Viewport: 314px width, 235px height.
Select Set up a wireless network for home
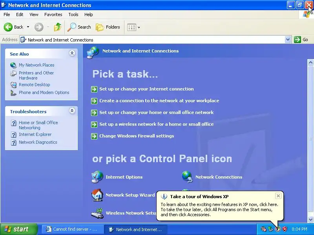(x=156, y=124)
